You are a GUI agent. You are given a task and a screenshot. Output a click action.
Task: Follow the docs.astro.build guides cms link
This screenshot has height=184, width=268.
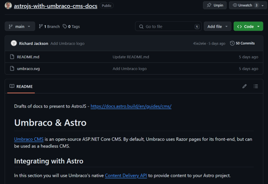point(131,106)
